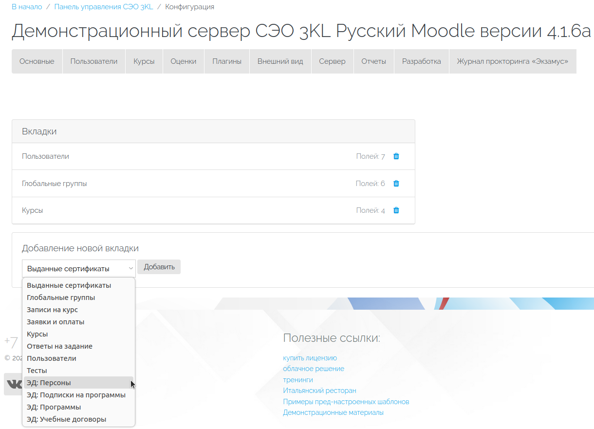Click the Вкладки panel header
Viewport: 594px width, 429px height.
(x=213, y=131)
